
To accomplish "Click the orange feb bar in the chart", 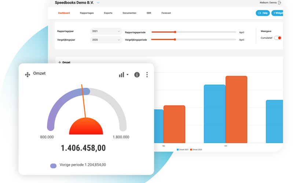I will [x=174, y=124].
